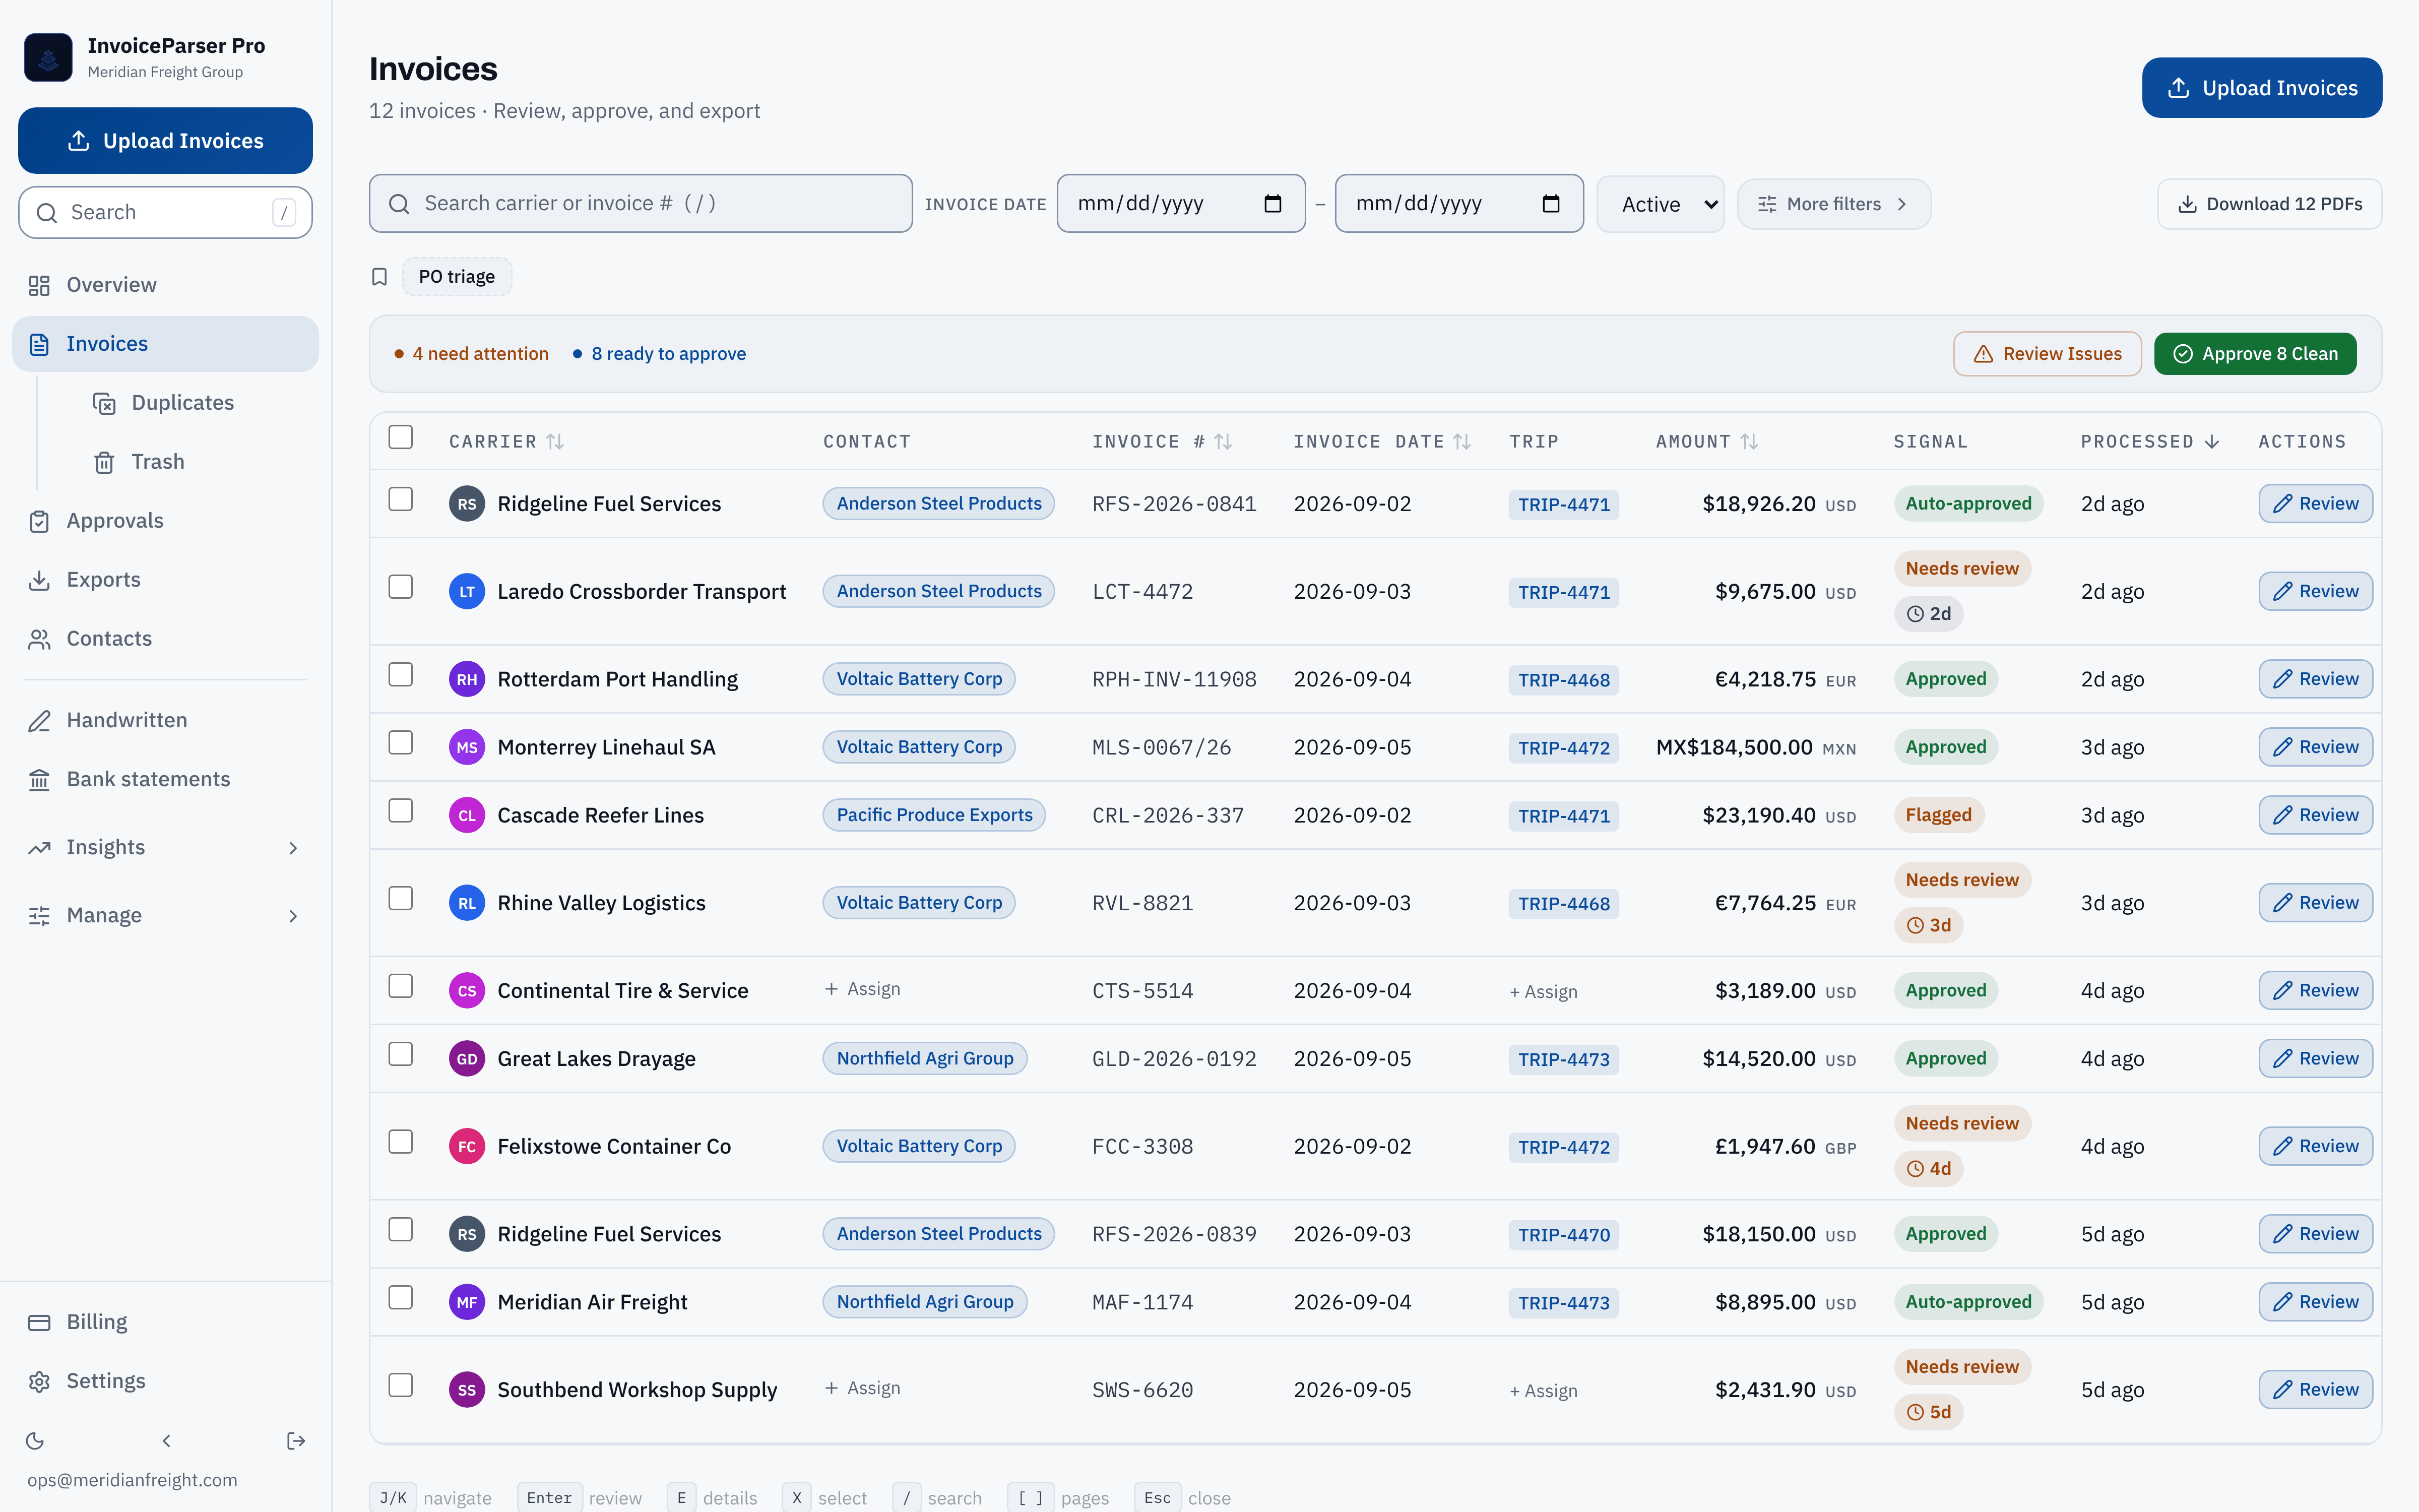Click the LT avatar for Laredo Crossborder
This screenshot has width=2419, height=1512.
pyautogui.click(x=467, y=592)
